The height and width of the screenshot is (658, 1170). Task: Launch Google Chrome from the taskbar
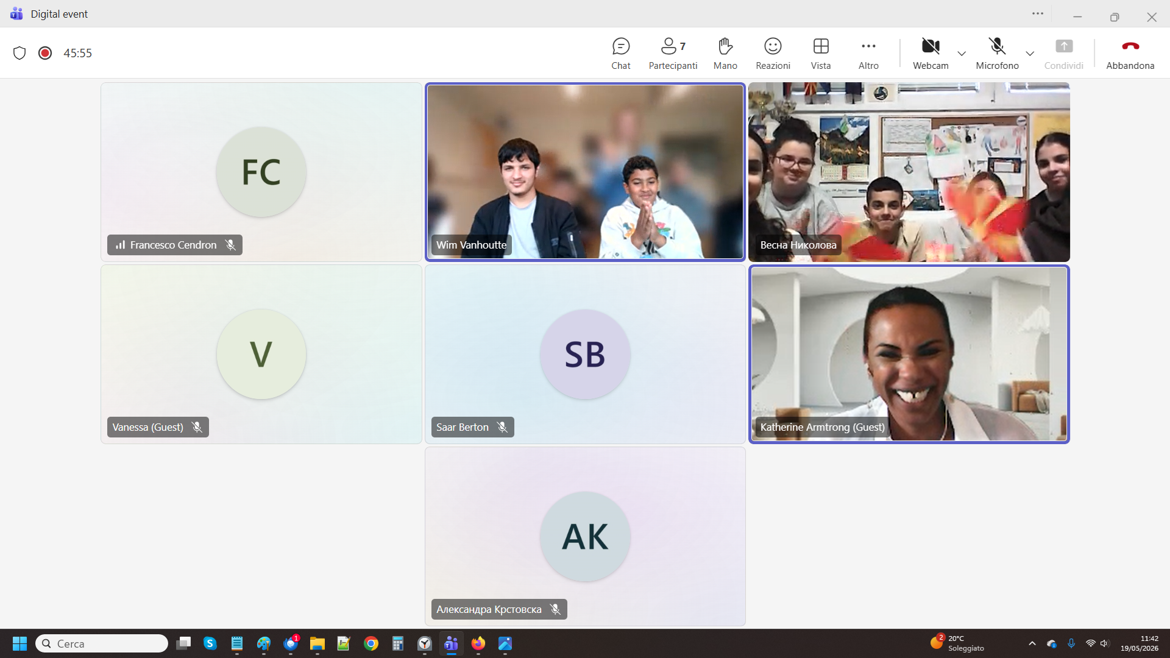point(371,643)
